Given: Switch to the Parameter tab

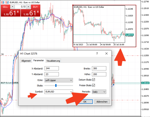Looking at the screenshot, I should (39, 60).
